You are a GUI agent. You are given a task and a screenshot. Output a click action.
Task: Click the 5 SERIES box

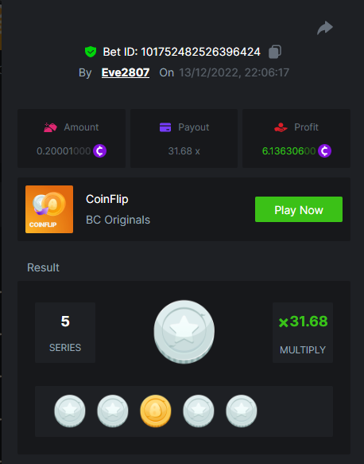coord(65,333)
